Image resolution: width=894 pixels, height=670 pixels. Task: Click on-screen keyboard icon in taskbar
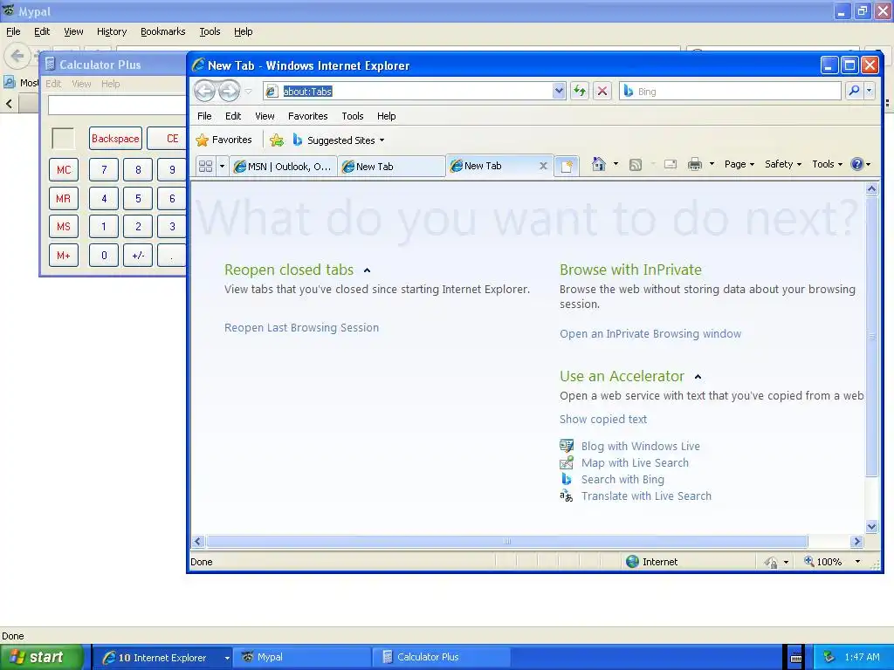[796, 658]
